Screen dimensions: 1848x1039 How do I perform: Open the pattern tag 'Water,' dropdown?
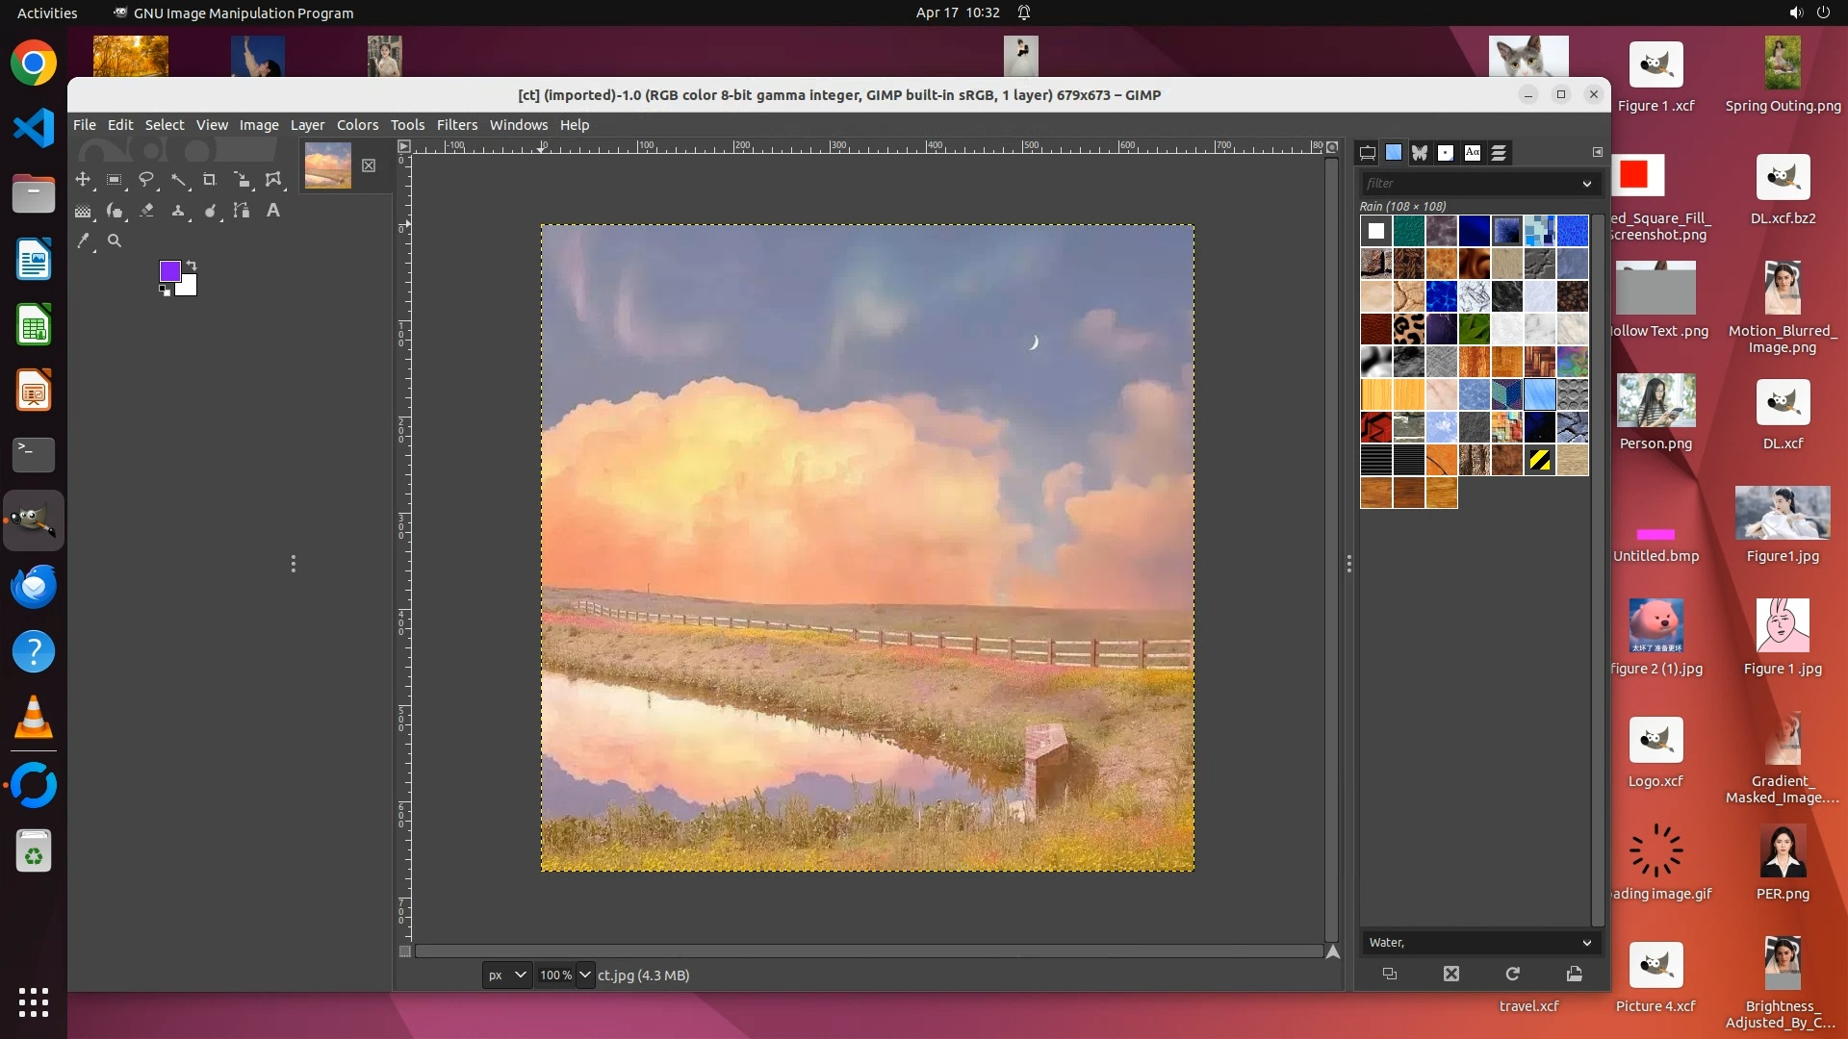tap(1586, 943)
